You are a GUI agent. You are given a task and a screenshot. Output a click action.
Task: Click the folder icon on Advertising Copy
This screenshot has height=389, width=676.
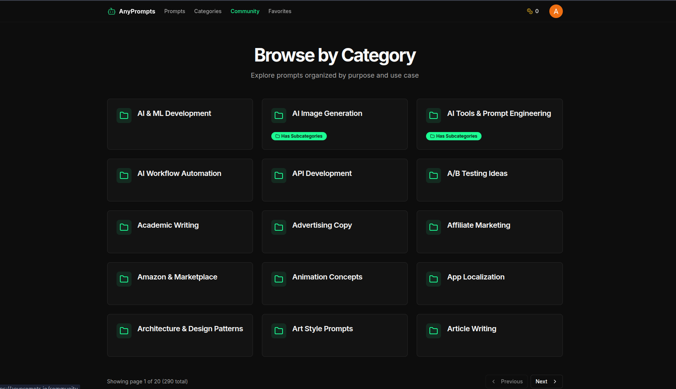click(279, 227)
